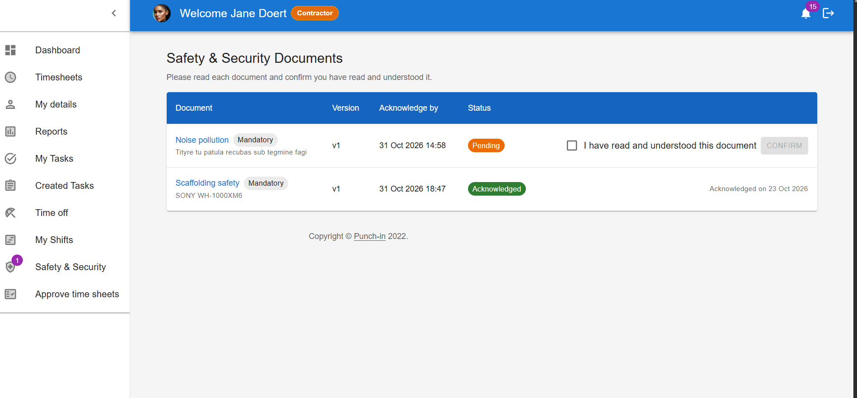This screenshot has width=857, height=398.
Task: Click the Reports chart icon
Action: tap(10, 131)
